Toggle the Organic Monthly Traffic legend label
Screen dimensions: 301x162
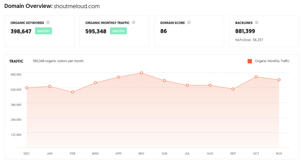coord(272,61)
